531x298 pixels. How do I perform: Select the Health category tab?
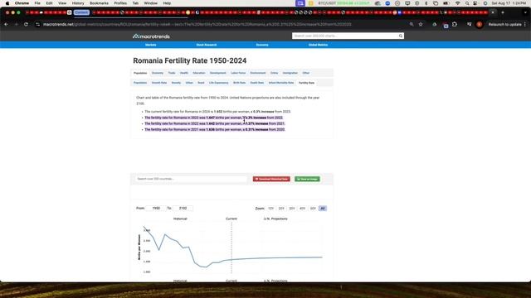tap(184, 73)
